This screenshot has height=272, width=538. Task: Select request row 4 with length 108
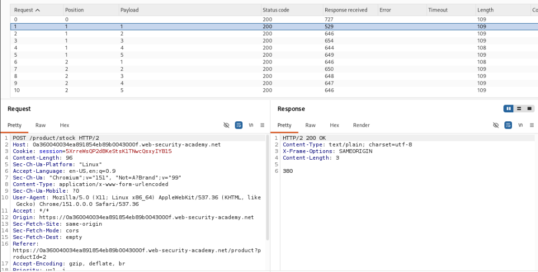click(x=274, y=48)
